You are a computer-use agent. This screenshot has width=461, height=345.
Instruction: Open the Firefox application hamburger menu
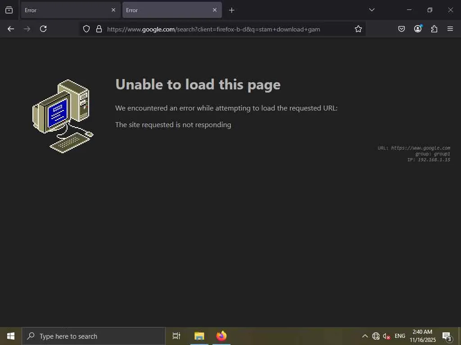pyautogui.click(x=450, y=29)
